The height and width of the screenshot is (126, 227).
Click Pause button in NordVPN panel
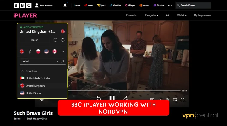[34, 40]
